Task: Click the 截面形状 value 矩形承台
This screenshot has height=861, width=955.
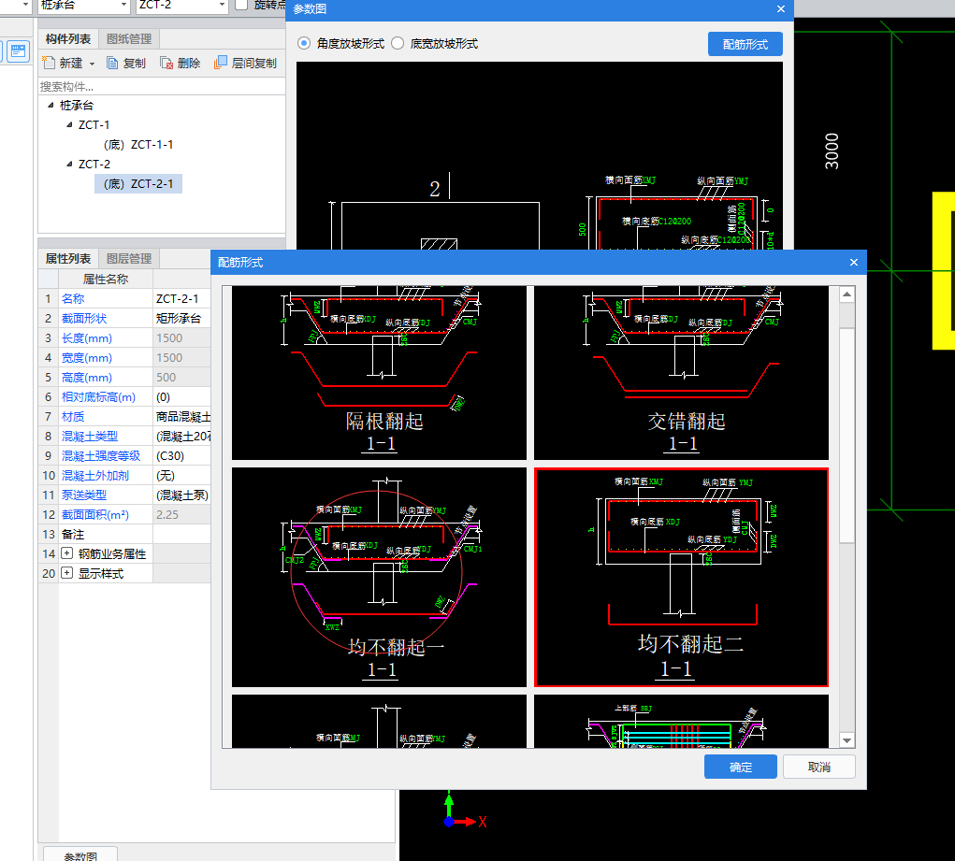Action: [179, 318]
